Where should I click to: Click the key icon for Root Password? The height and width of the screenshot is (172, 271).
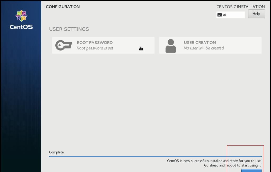(x=64, y=45)
